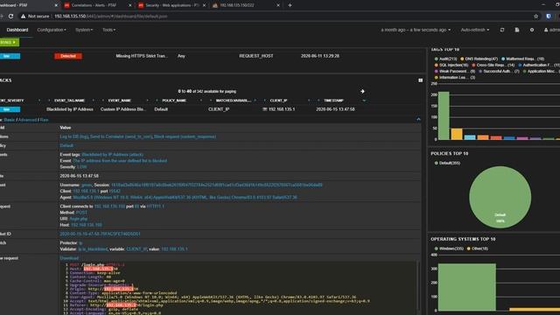This screenshot has height=315, width=560.
Task: Open the Tools dropdown menu
Action: [x=108, y=30]
